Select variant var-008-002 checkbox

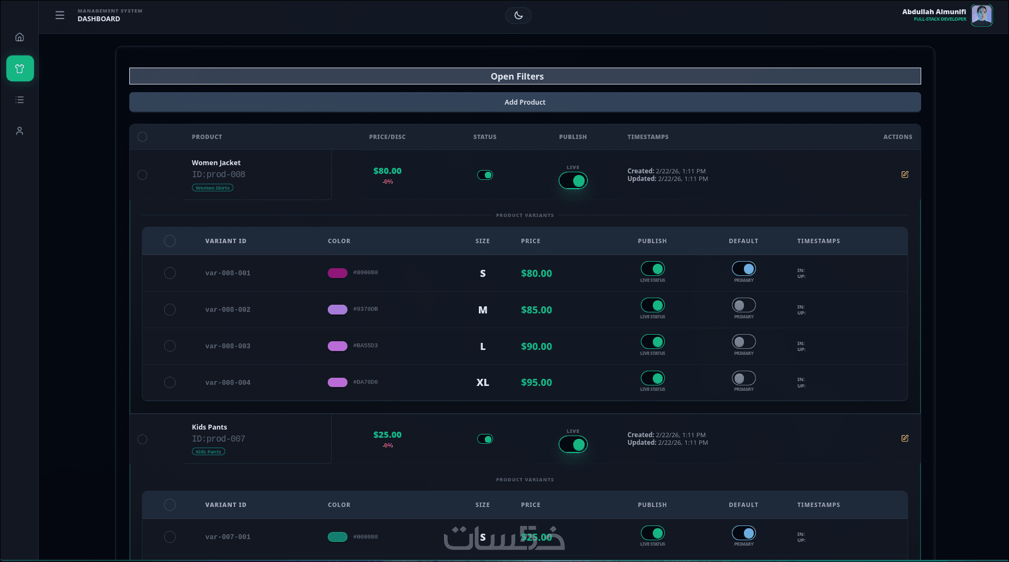(170, 310)
